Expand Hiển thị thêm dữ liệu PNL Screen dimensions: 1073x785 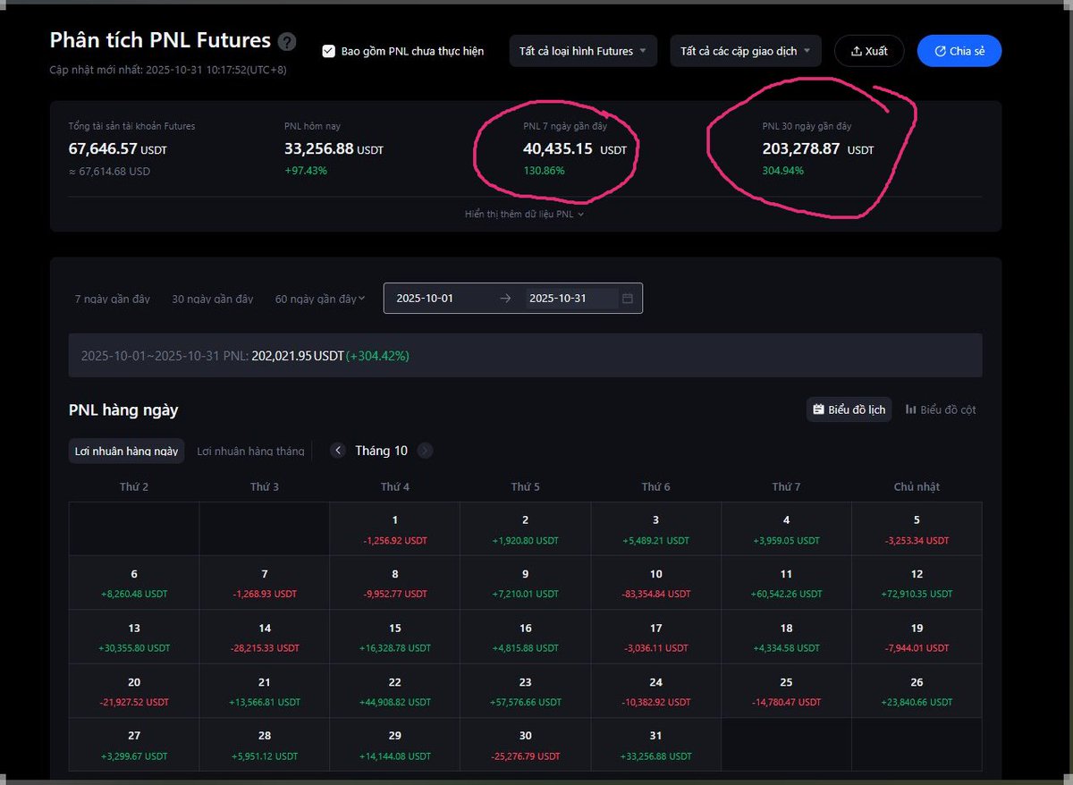(525, 214)
